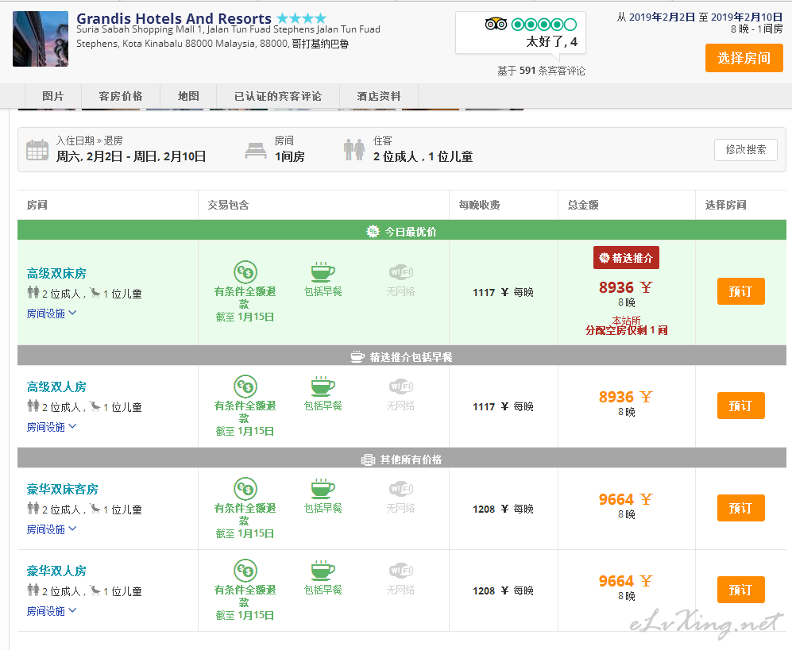This screenshot has width=792, height=650.
Task: Open 豪华双人房 room link
Action: click(x=56, y=571)
